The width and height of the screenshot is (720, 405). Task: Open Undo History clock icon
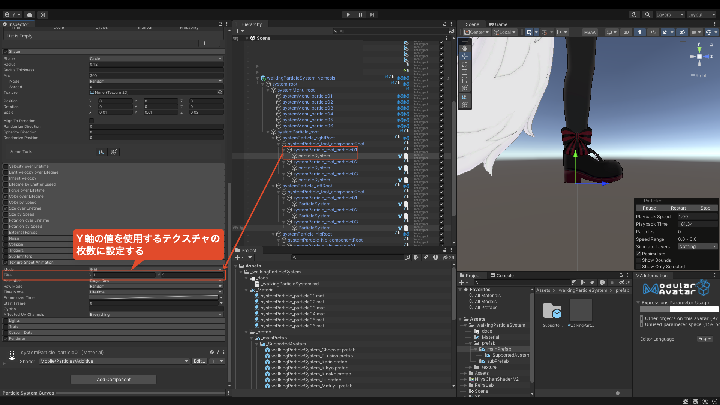pos(634,15)
